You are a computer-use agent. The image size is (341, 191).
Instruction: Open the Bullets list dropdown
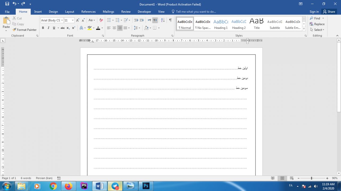[x=113, y=20]
